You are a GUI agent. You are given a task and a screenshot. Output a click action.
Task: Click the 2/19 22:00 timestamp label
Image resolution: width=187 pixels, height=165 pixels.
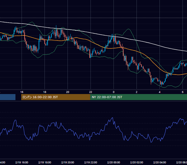tap(91, 162)
